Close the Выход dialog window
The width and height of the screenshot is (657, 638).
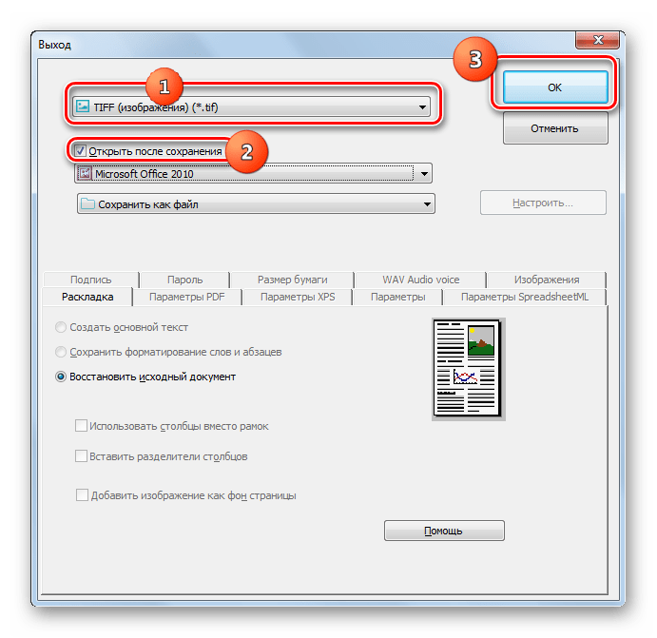597,39
